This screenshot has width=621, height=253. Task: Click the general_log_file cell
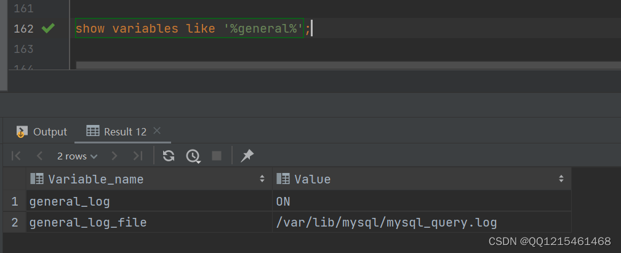click(149, 222)
